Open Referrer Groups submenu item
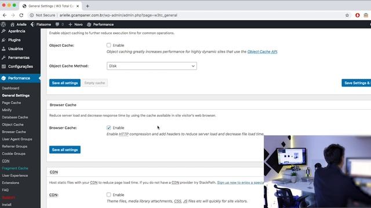Image resolution: width=371 pixels, height=208 pixels. point(14,146)
